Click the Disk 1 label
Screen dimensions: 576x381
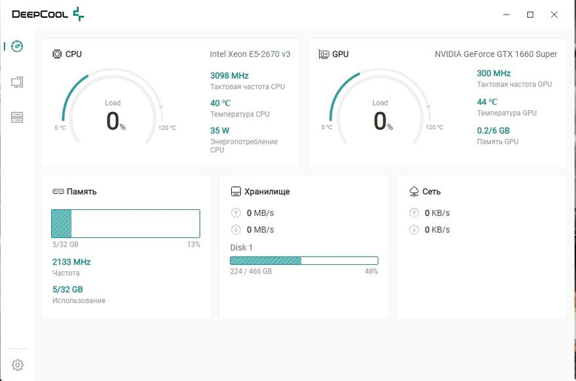241,247
